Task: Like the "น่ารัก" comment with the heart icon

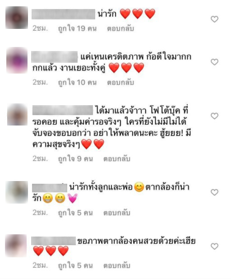Action: coord(214,19)
